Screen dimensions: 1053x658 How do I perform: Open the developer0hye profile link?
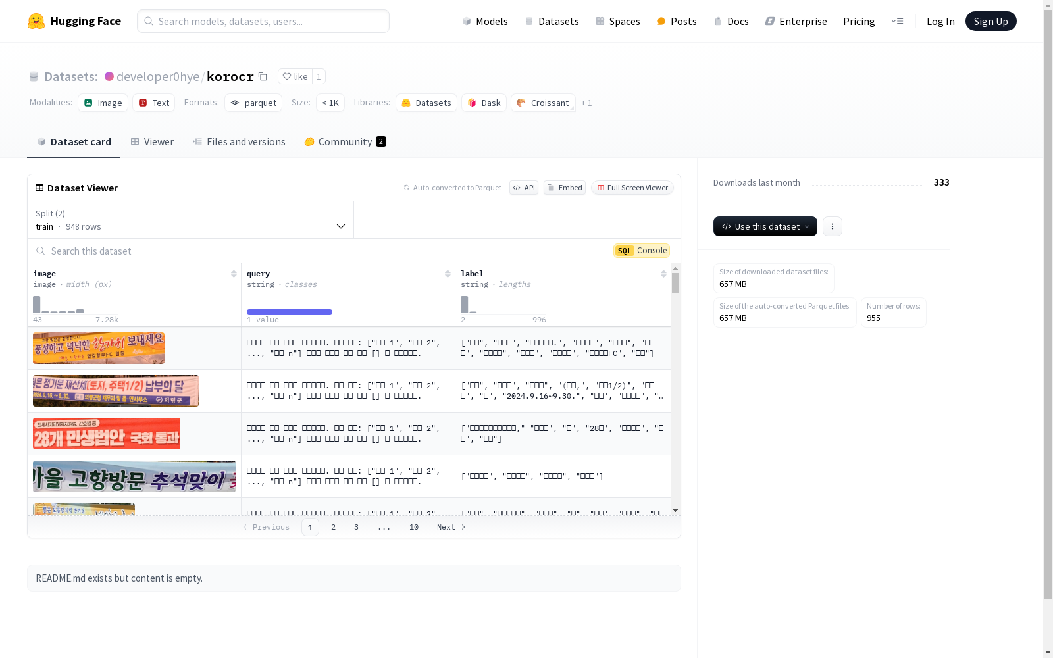tap(158, 76)
